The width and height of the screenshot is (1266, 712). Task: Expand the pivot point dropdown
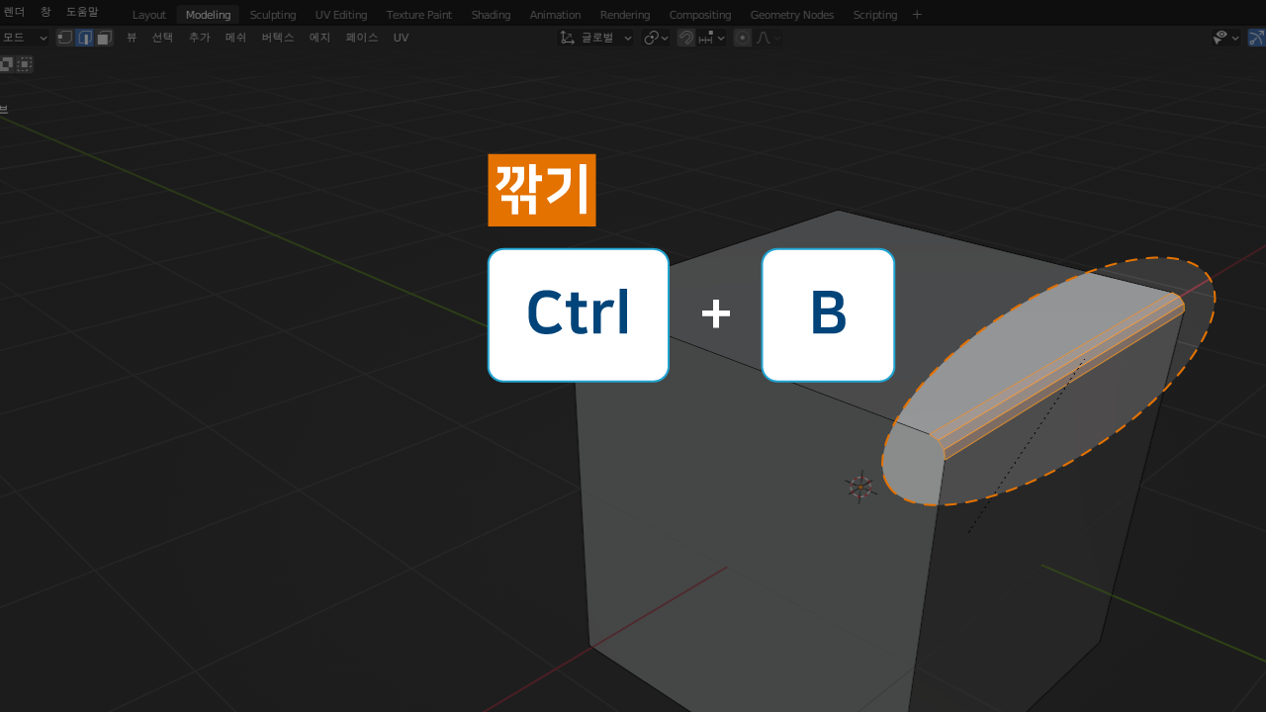[x=656, y=38]
